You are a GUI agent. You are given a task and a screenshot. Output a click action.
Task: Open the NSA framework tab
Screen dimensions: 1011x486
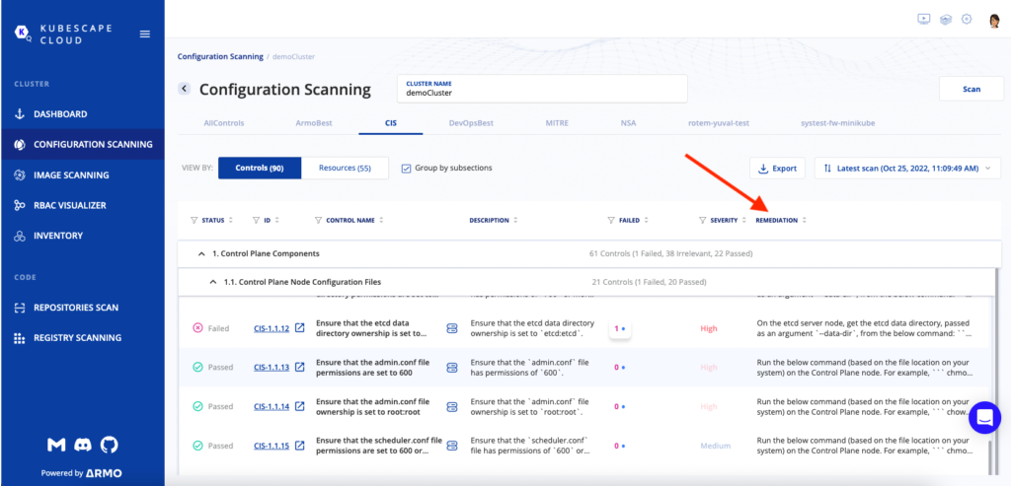tap(628, 123)
